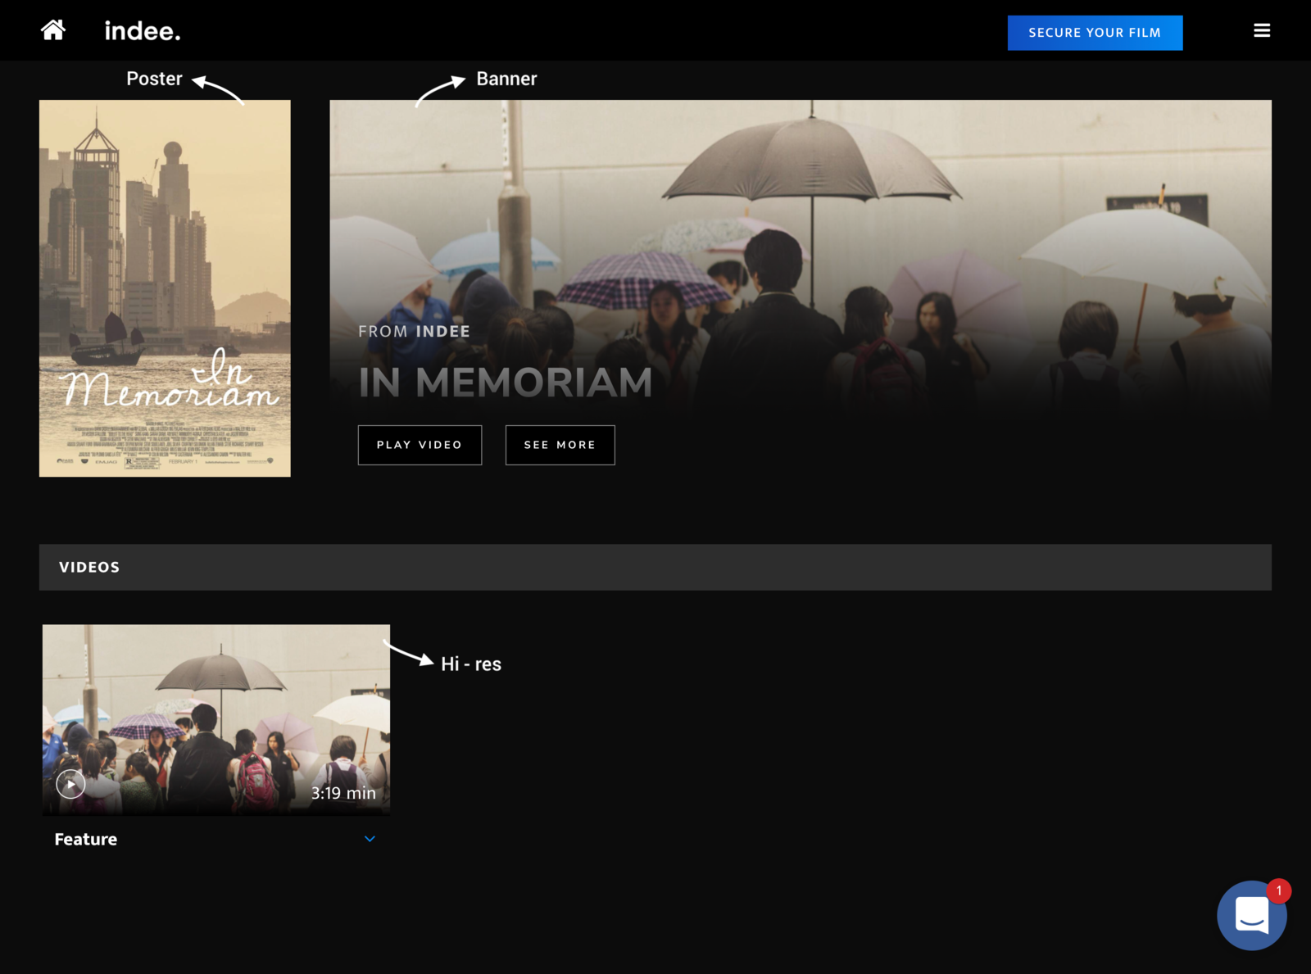This screenshot has height=974, width=1311.
Task: Click the red notification badge on chat
Action: click(x=1278, y=890)
